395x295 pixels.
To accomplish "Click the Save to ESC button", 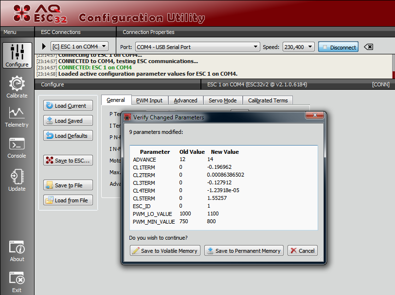I will (68, 160).
